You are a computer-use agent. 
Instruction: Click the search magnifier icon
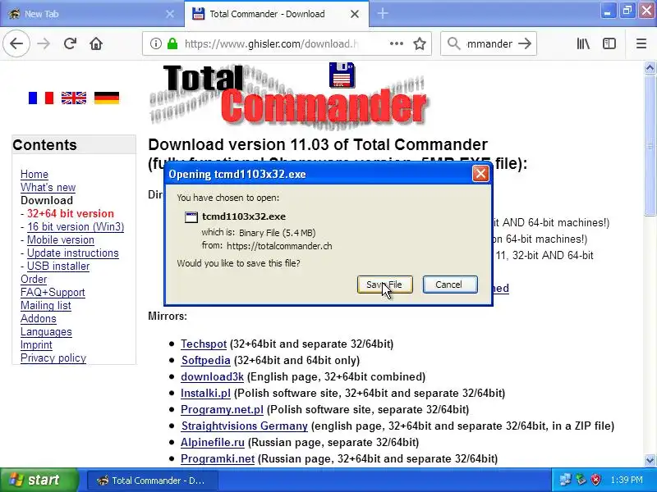[x=453, y=43]
